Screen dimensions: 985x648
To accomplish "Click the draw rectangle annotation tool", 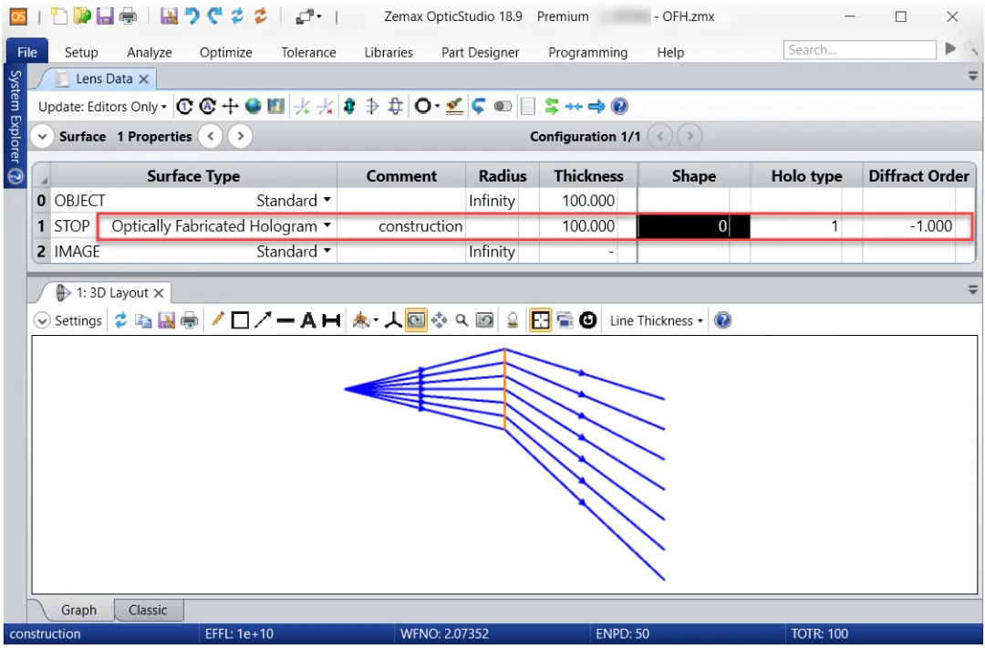I will [240, 320].
